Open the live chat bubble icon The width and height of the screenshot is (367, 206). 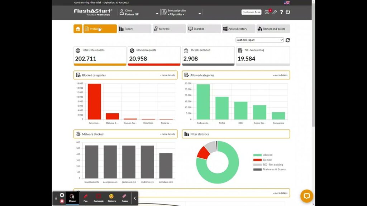pos(307,196)
